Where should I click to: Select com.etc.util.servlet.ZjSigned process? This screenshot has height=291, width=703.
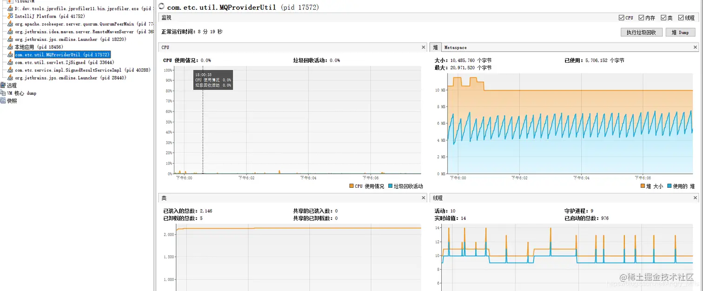tap(64, 62)
